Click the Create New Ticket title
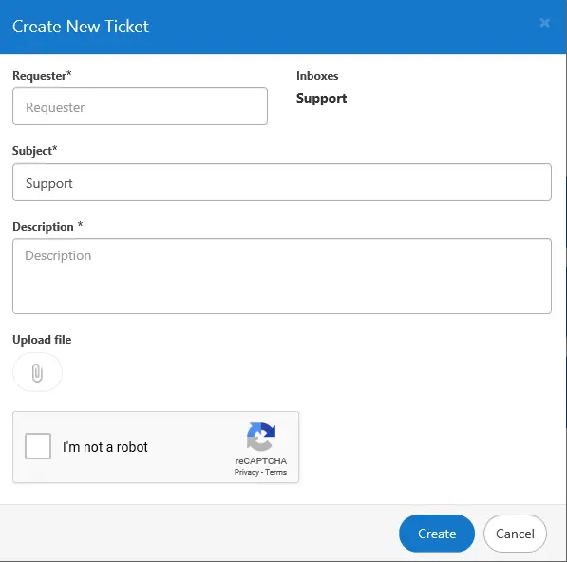This screenshot has width=567, height=562. [x=81, y=27]
